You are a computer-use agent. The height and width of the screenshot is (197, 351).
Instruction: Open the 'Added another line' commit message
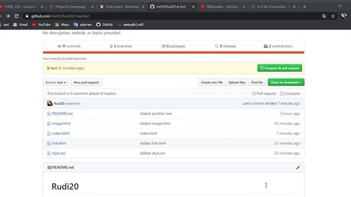click(156, 114)
